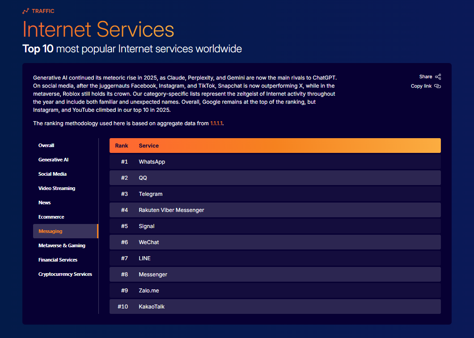
Task: View the Video Streaming rankings
Action: (57, 188)
